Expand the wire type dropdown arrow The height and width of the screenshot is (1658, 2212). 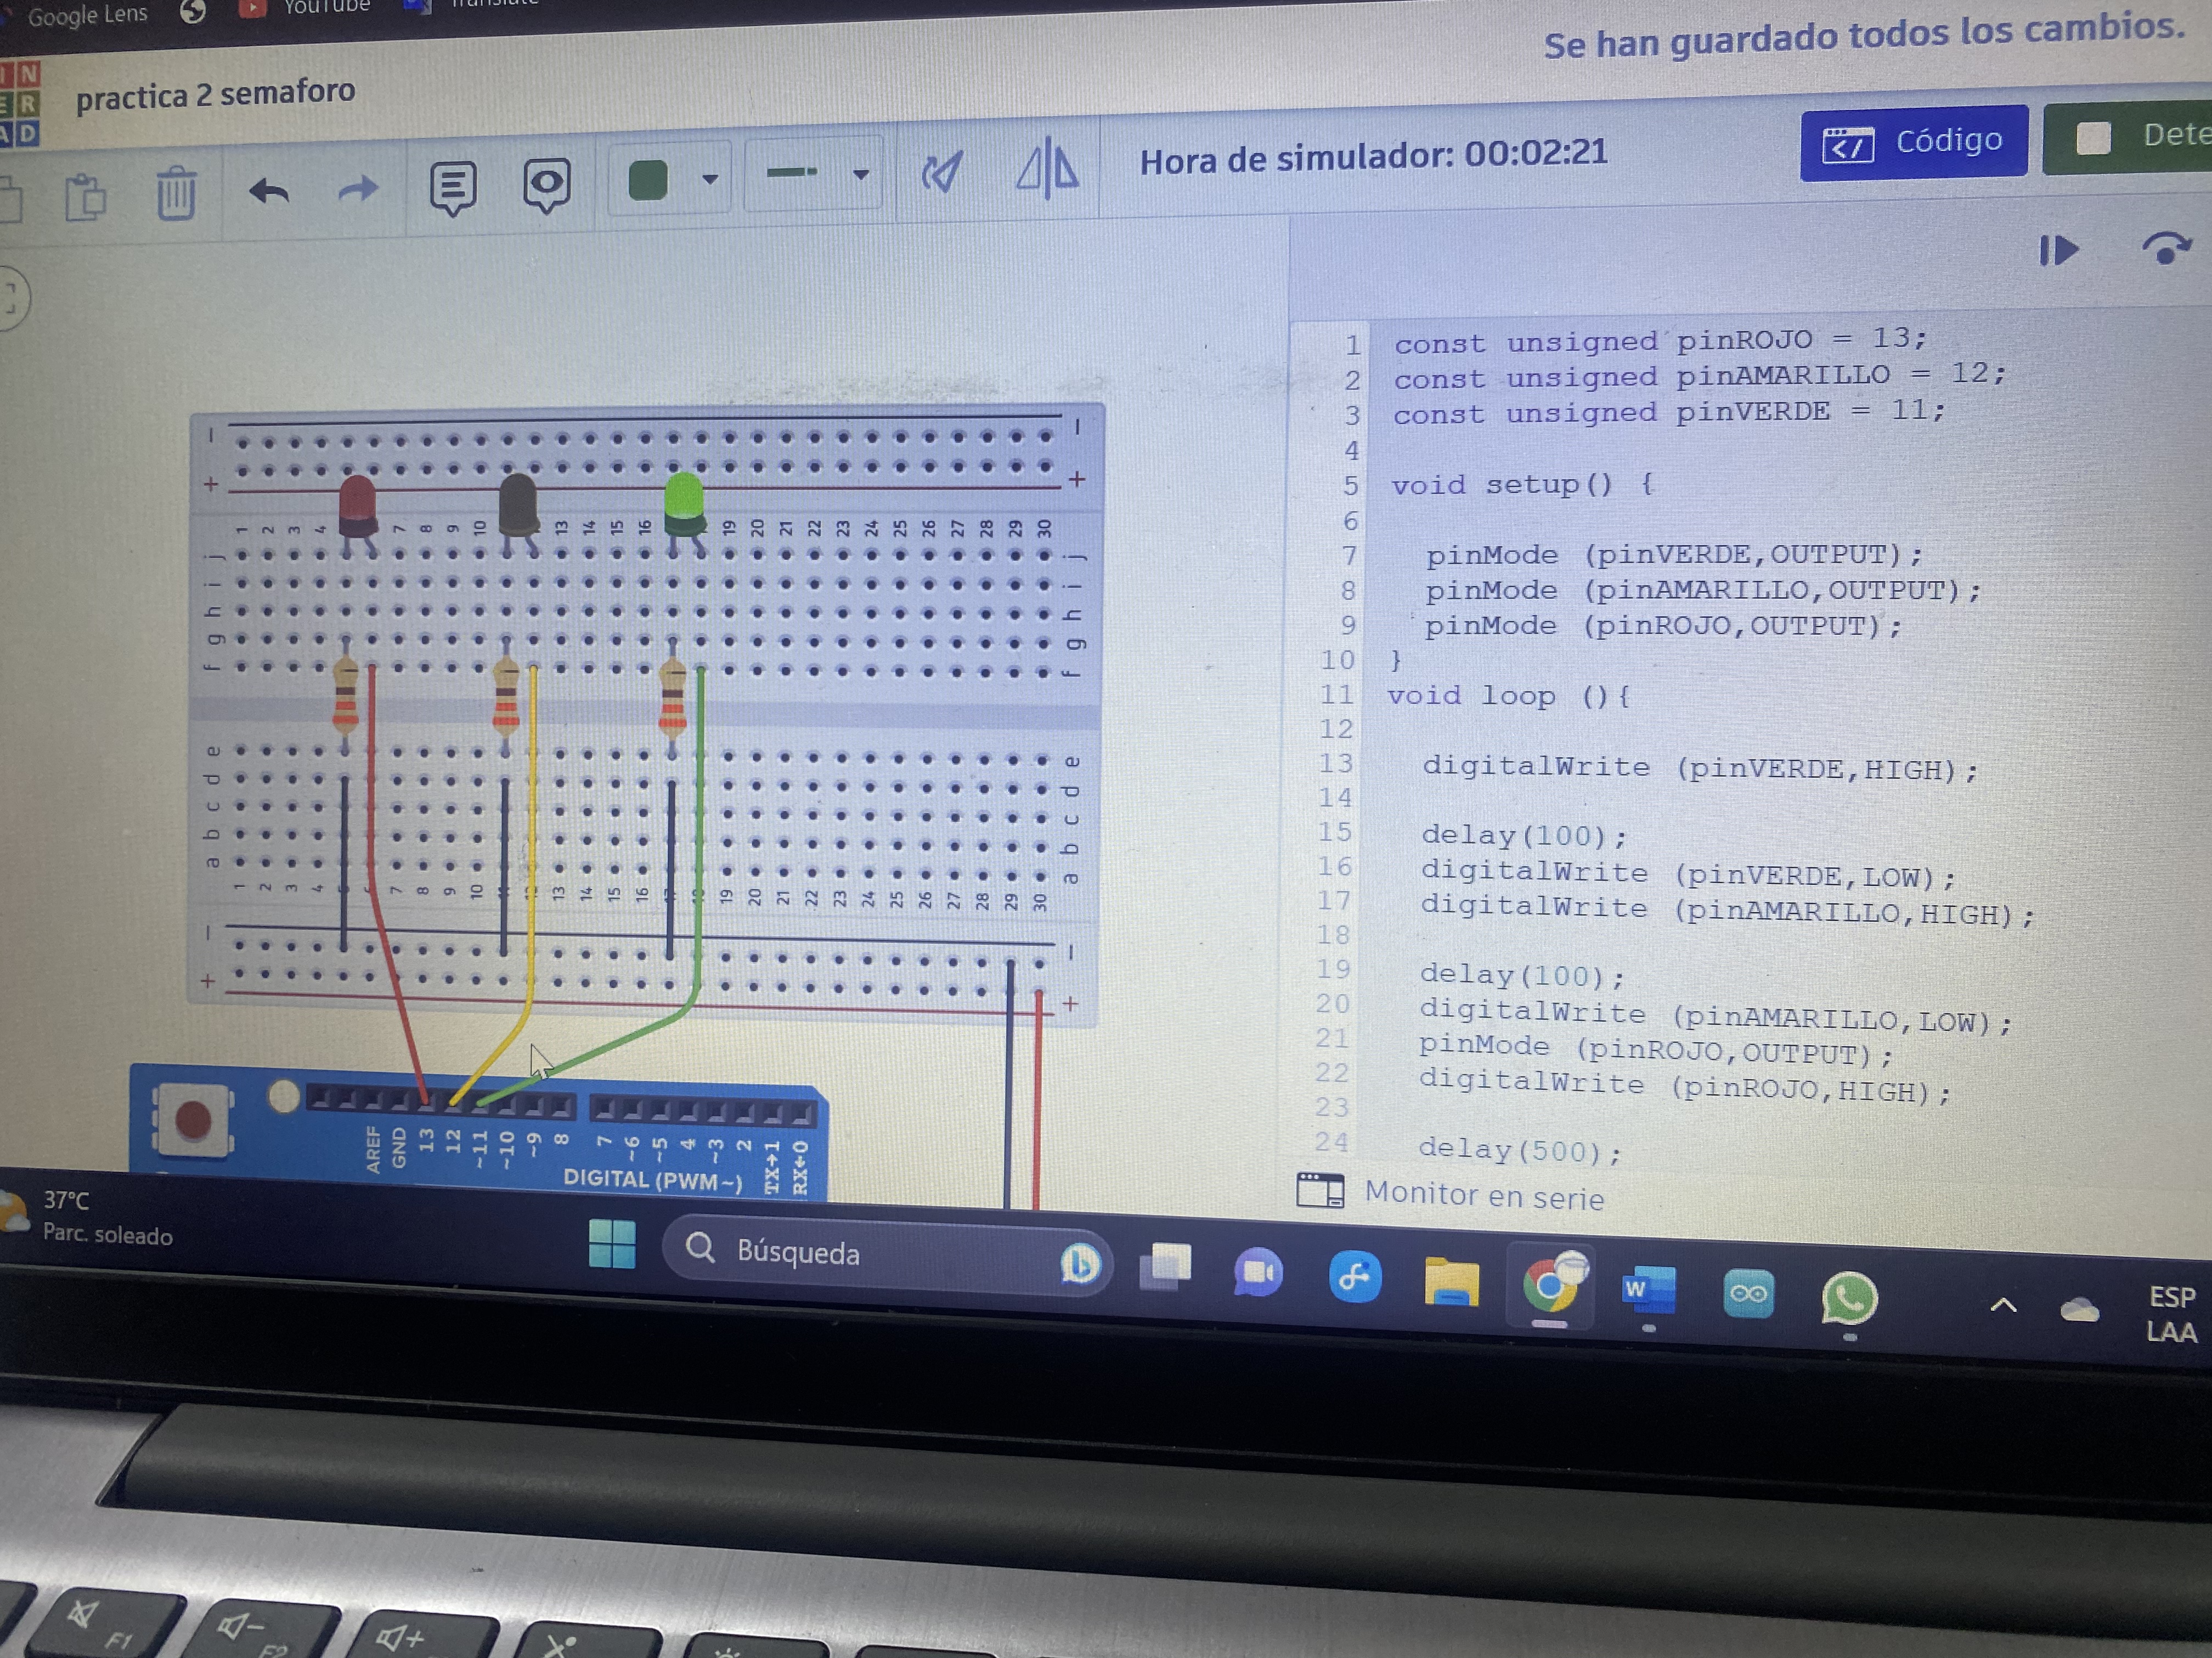pos(860,175)
